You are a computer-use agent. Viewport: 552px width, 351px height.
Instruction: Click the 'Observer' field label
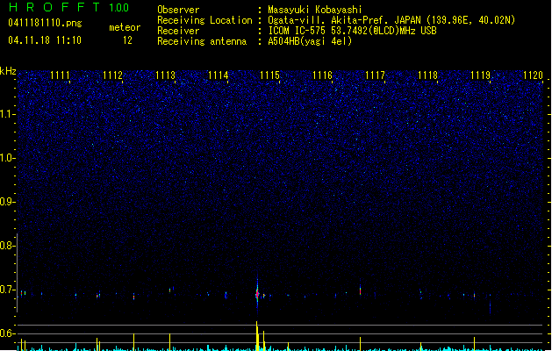click(x=178, y=10)
